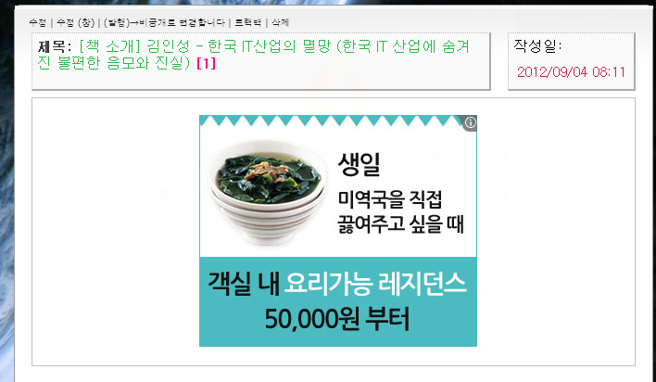Click the 삭제 delete link

coord(281,22)
